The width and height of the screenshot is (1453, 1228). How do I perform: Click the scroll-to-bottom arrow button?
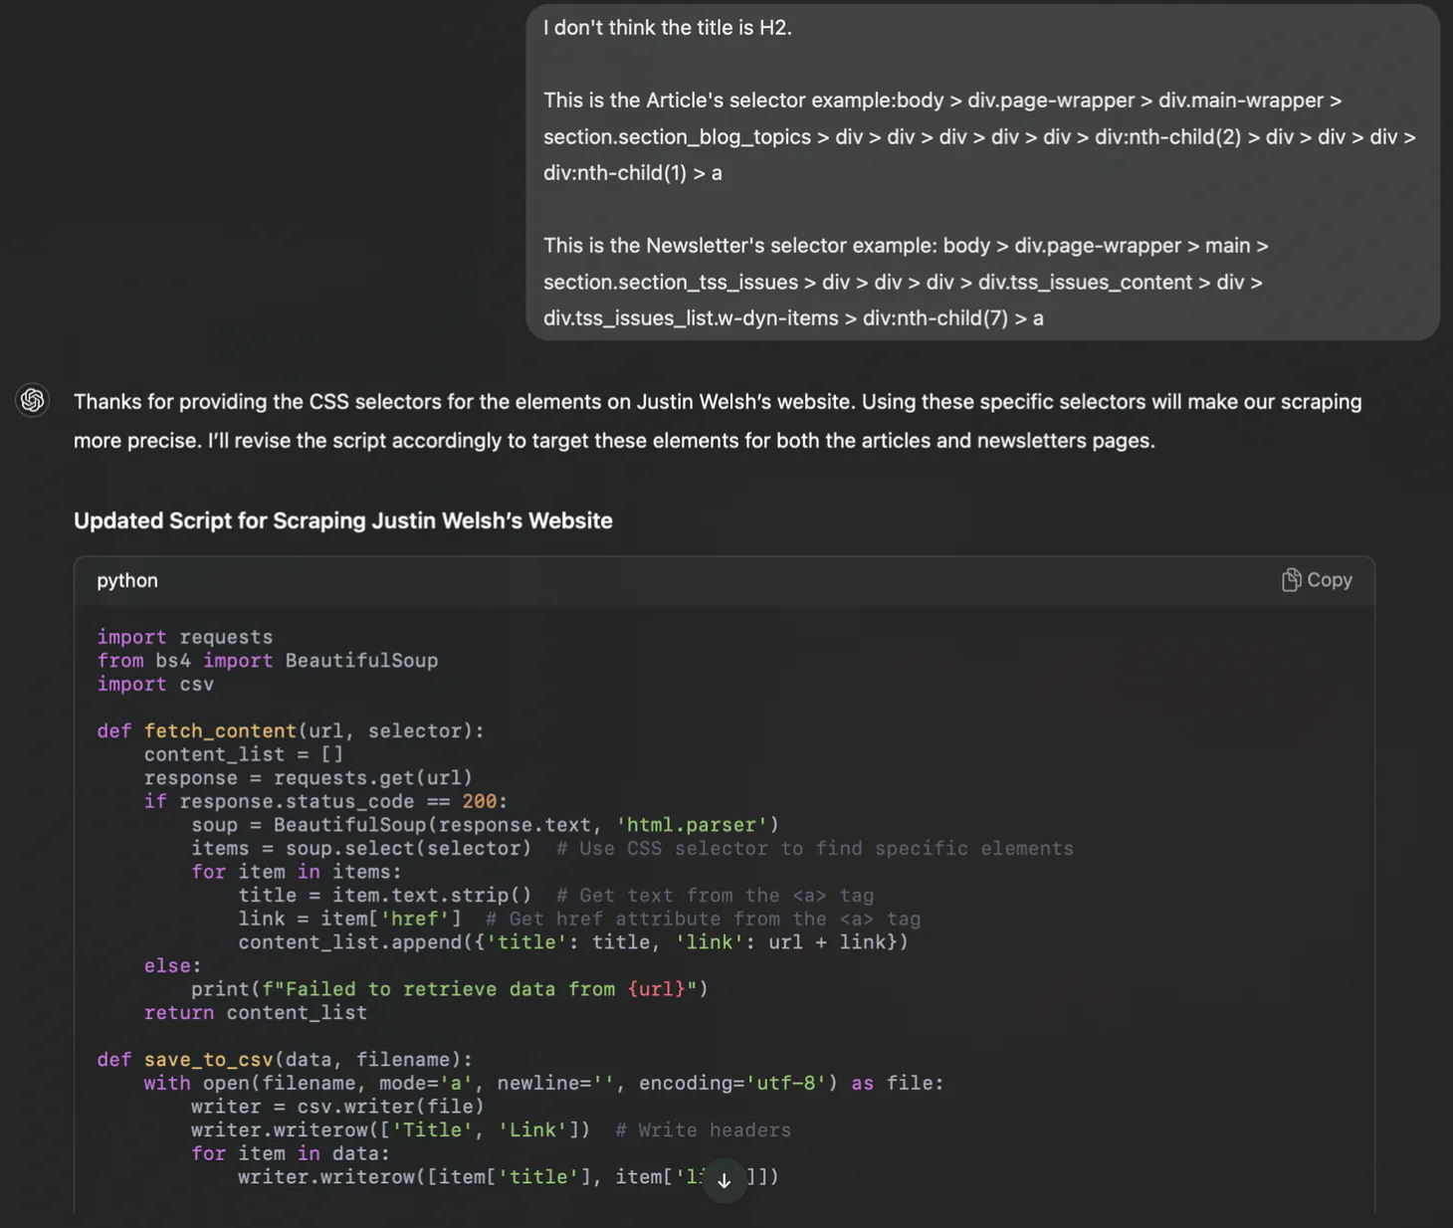tap(725, 1180)
